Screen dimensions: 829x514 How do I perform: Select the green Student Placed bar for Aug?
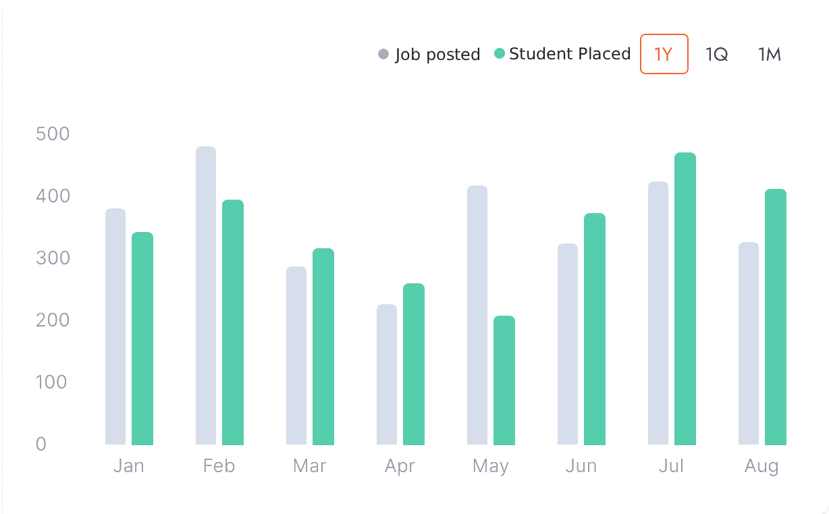coord(776,317)
